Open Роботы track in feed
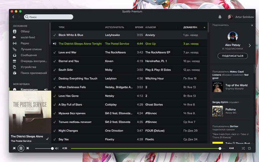 click(x=231, y=109)
